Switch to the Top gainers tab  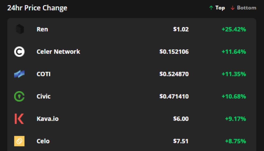[x=220, y=8]
